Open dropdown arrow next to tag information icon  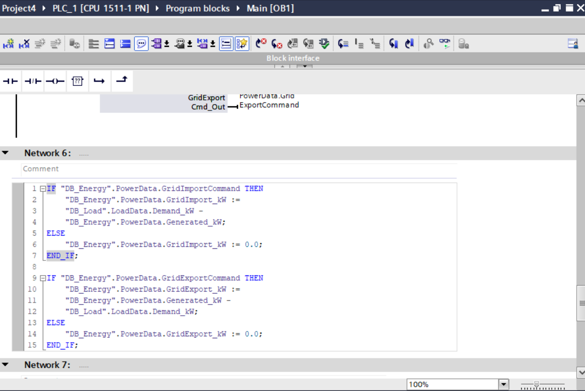pyautogui.click(x=190, y=44)
